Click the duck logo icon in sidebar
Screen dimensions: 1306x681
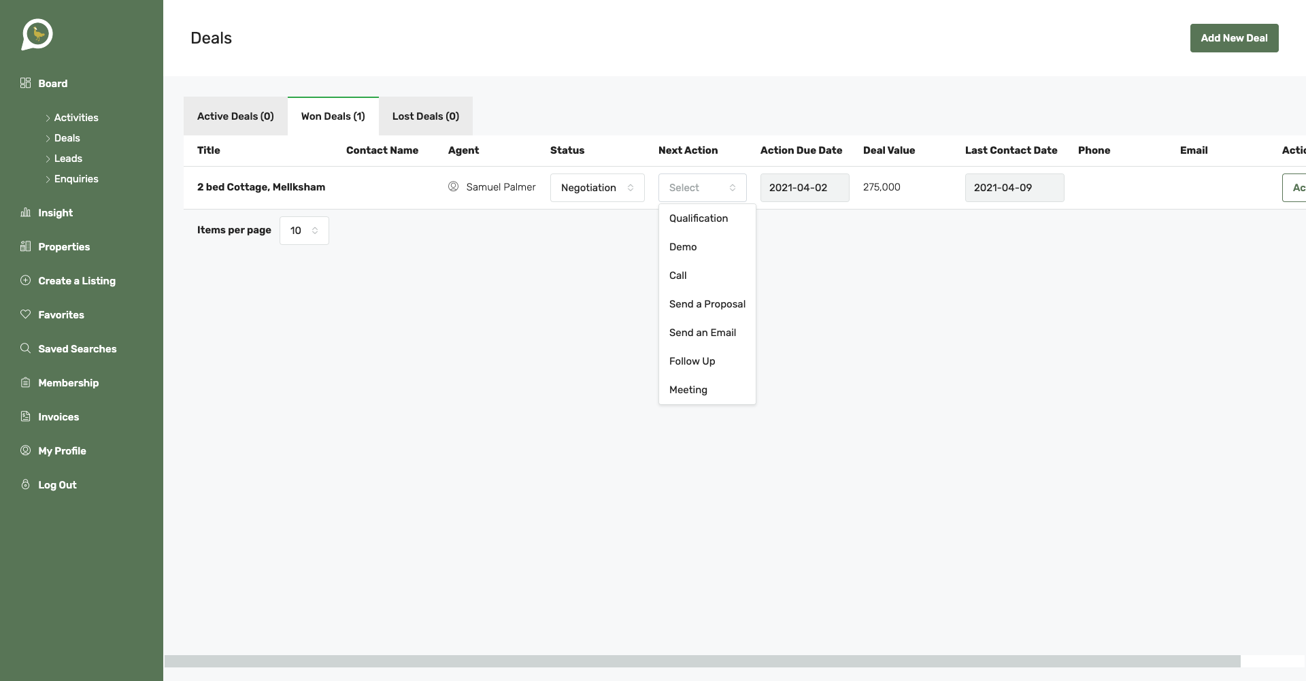click(x=37, y=34)
